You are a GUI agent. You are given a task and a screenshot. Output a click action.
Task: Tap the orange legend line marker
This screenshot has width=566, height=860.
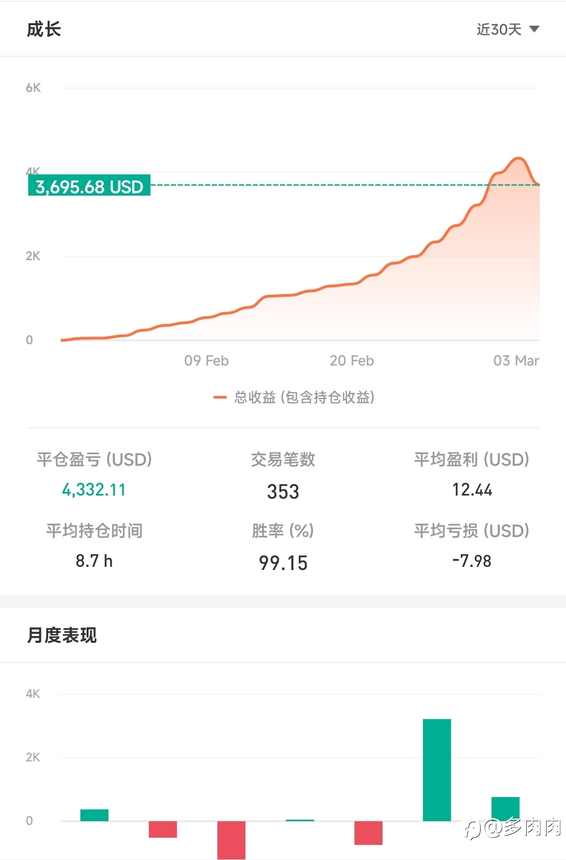tap(220, 397)
